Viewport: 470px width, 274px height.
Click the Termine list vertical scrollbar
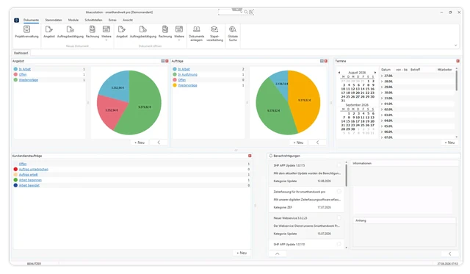tap(457, 80)
